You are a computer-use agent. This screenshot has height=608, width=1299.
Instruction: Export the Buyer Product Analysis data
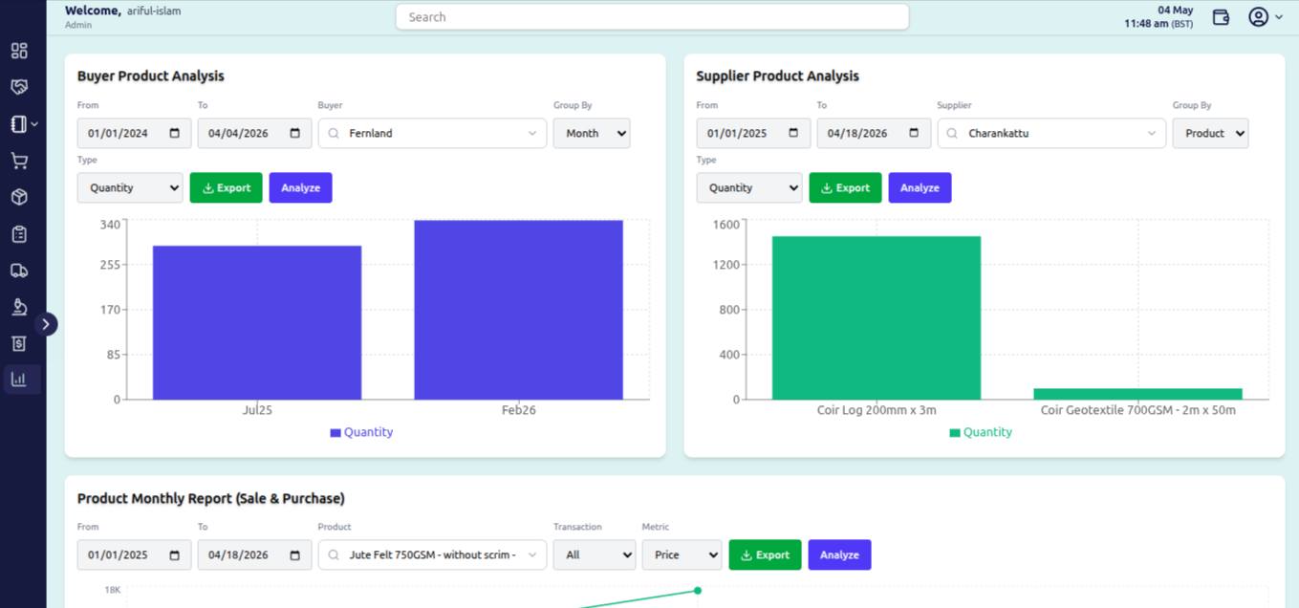227,188
